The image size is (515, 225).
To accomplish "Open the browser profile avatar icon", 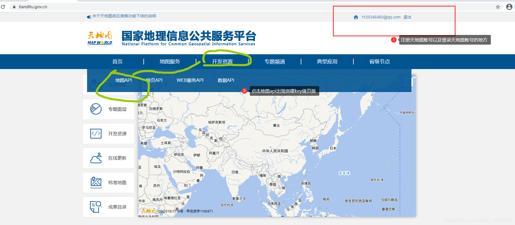I will 509,7.
